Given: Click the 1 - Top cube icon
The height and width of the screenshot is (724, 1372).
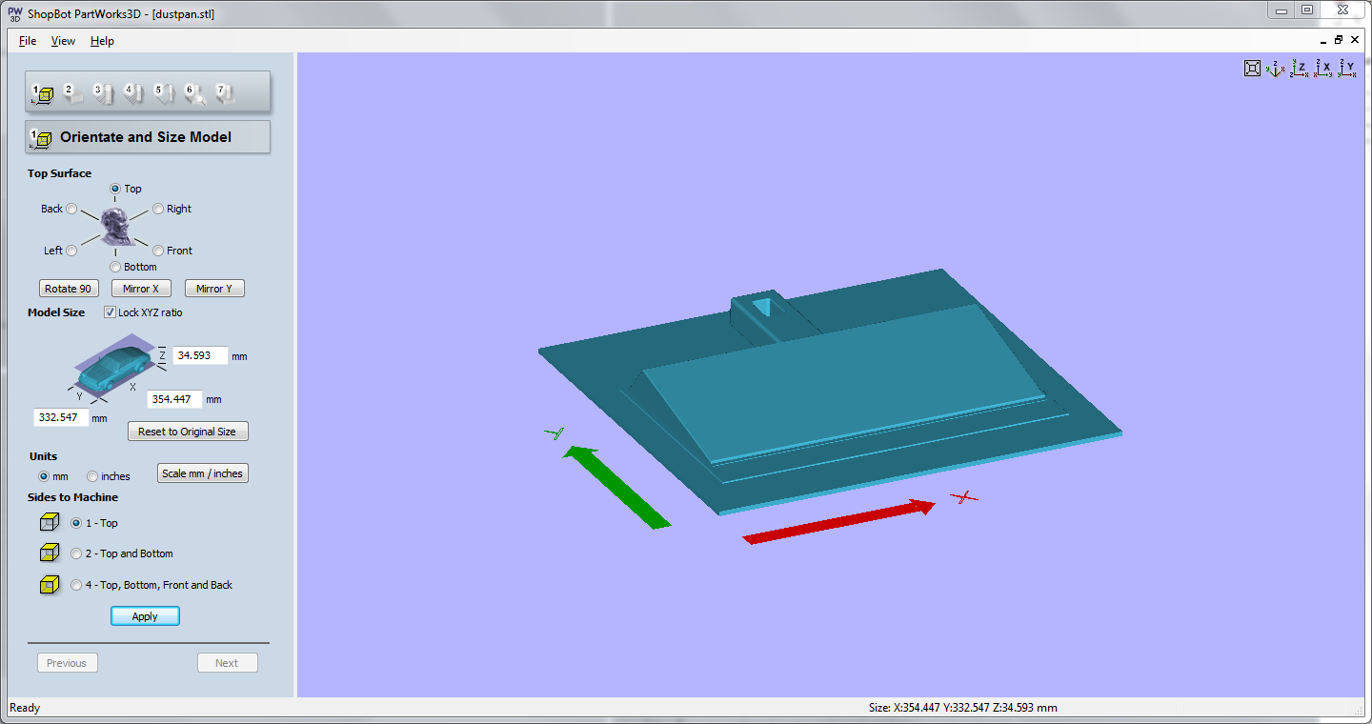Looking at the screenshot, I should pyautogui.click(x=50, y=522).
